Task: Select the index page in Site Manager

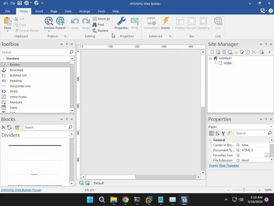Action: [227, 63]
